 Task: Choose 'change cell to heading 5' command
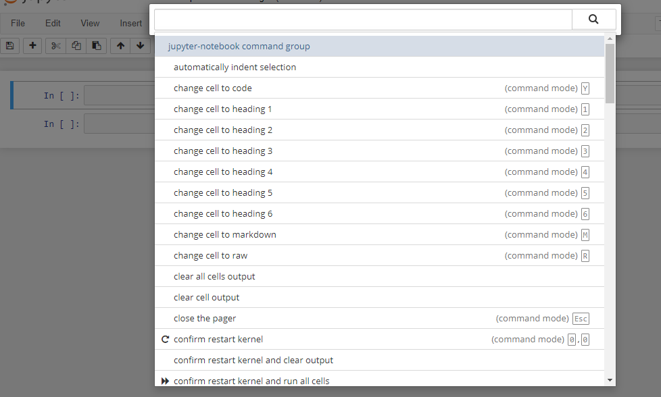pos(379,193)
